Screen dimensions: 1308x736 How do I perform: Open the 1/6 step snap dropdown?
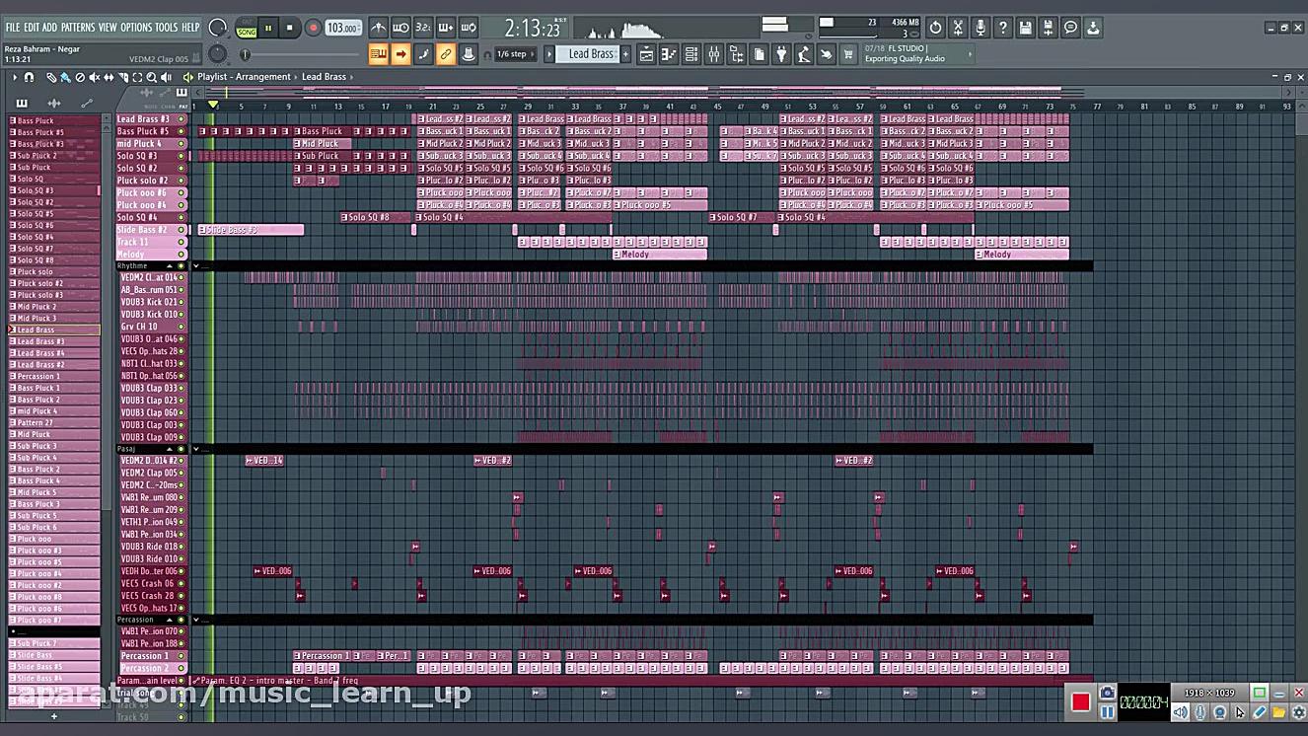(512, 54)
